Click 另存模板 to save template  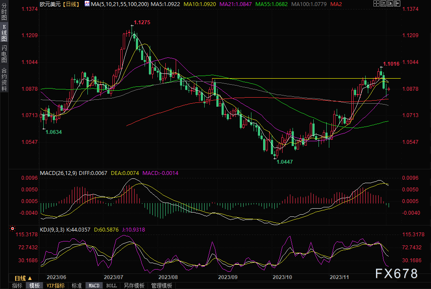pos(134,286)
